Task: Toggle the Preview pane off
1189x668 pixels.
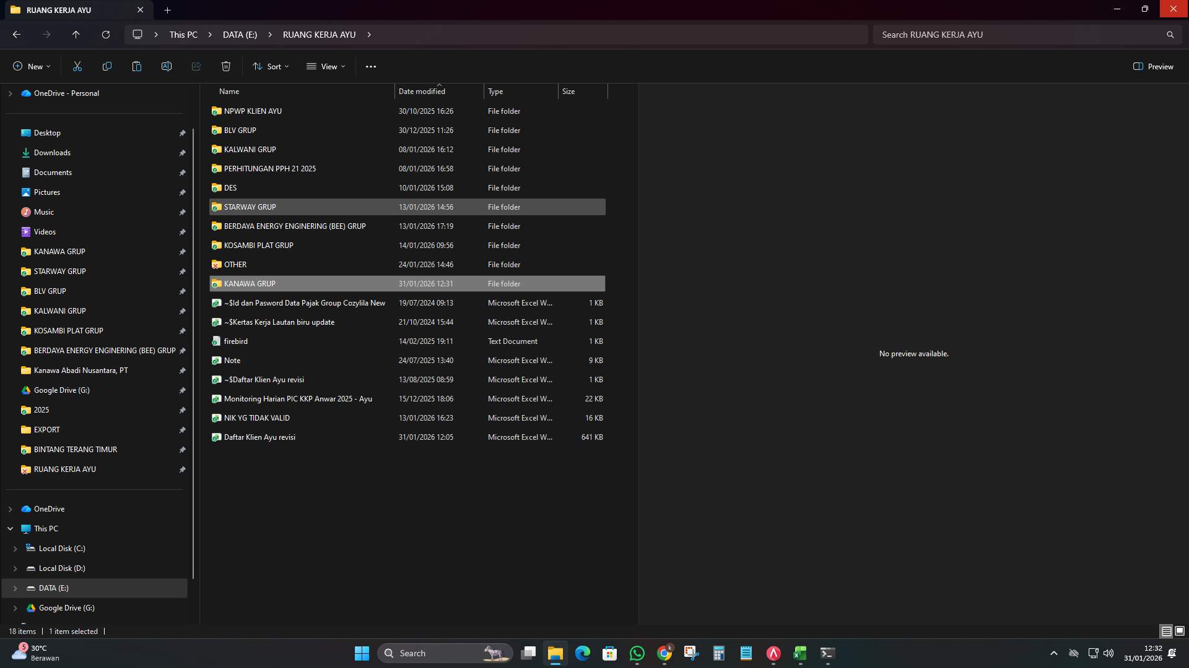Action: pos(1152,66)
